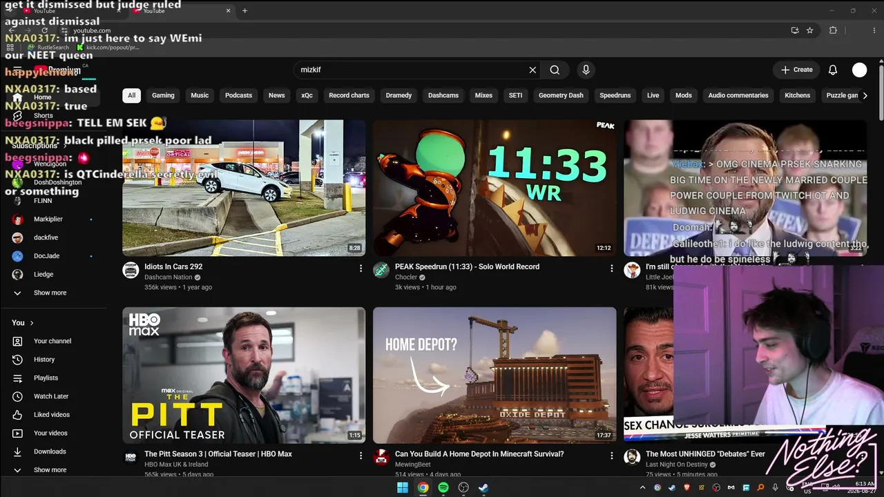The image size is (884, 497).
Task: Select the Gaming filter chip
Action: [163, 95]
